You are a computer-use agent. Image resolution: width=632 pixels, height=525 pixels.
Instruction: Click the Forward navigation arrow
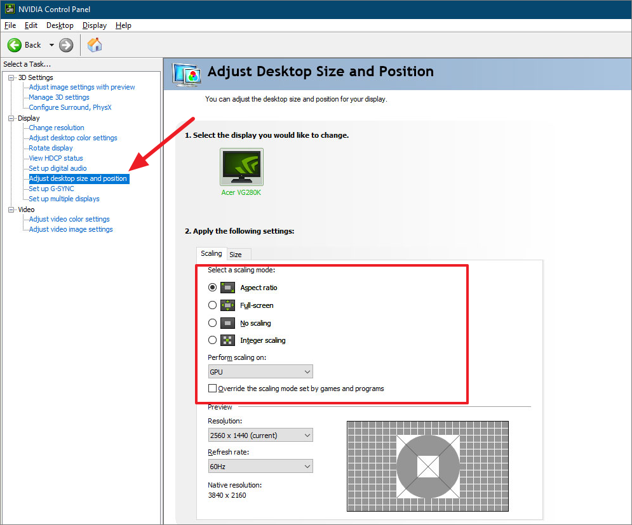pos(65,45)
